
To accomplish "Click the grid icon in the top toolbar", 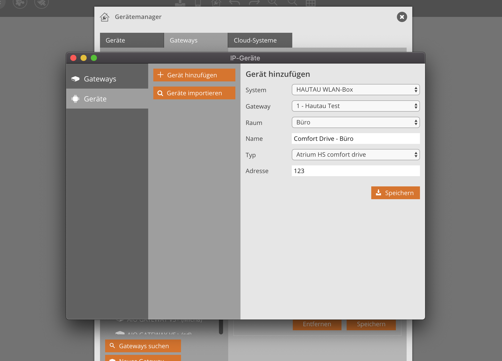I will [310, 3].
